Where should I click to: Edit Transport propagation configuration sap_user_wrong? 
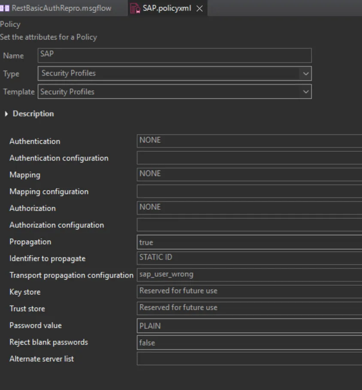coord(249,275)
